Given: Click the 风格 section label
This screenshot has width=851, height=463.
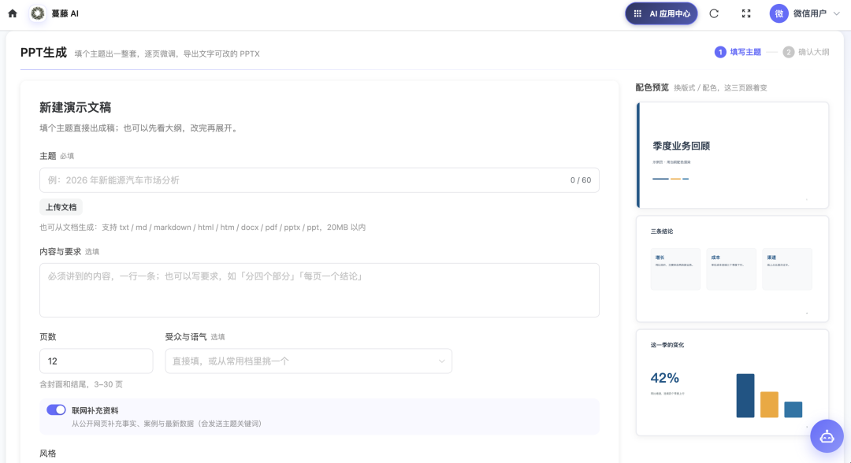Looking at the screenshot, I should pos(48,454).
